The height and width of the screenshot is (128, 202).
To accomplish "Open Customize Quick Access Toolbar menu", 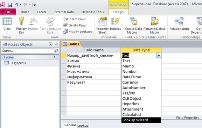I will point(35,5).
